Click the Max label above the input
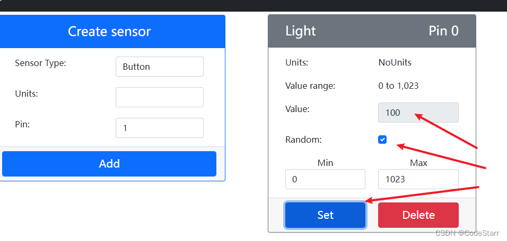507x241 pixels. click(x=418, y=163)
